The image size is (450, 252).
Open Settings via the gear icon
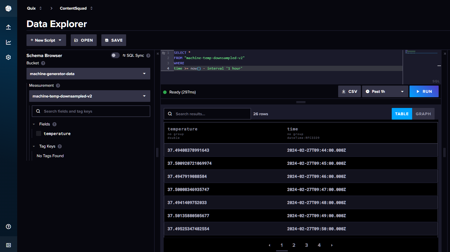coord(8,57)
